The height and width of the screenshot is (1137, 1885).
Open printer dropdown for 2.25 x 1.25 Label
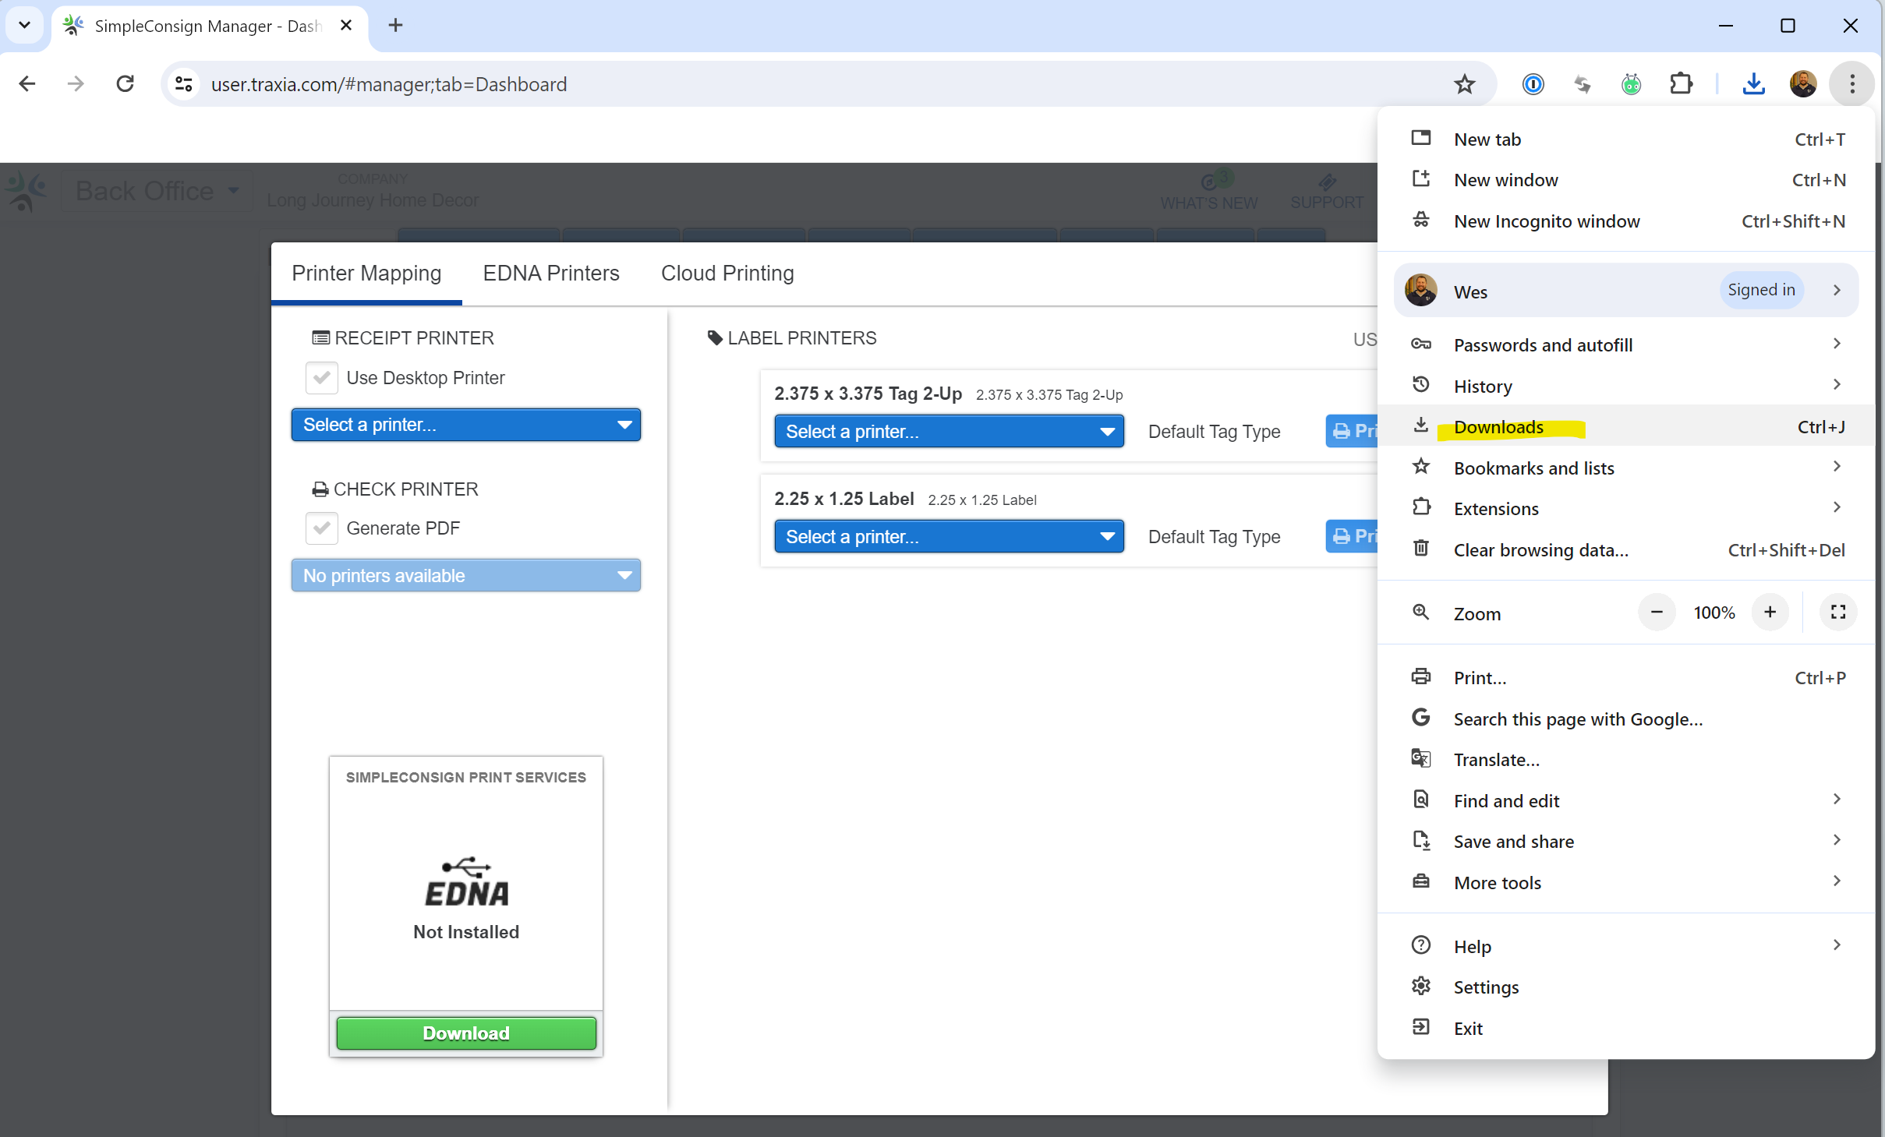(x=948, y=537)
